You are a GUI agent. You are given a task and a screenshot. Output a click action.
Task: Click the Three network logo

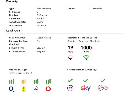pos(36,89)
